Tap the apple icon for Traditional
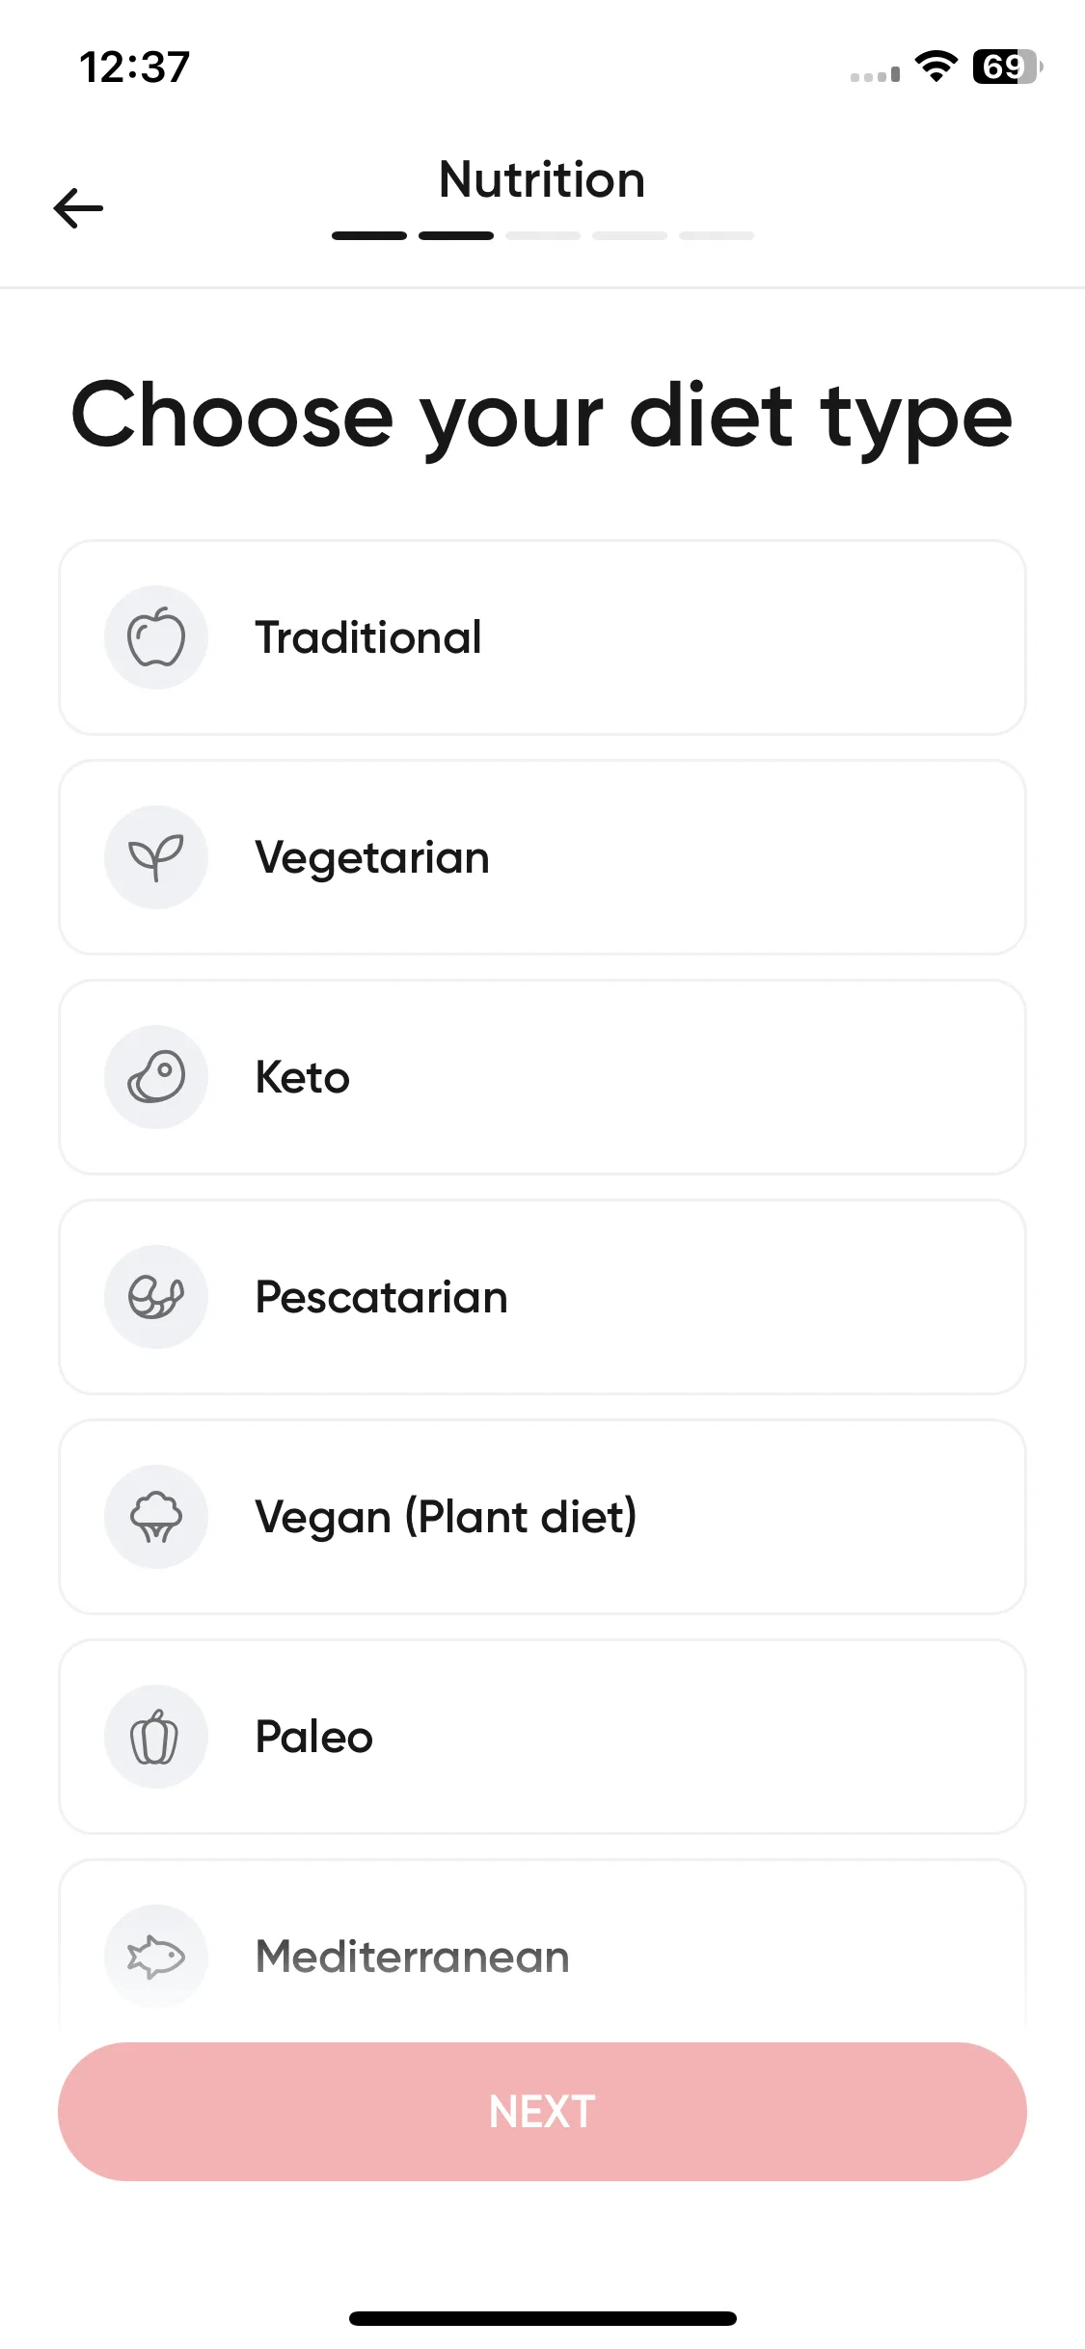This screenshot has height=2349, width=1085. (156, 637)
